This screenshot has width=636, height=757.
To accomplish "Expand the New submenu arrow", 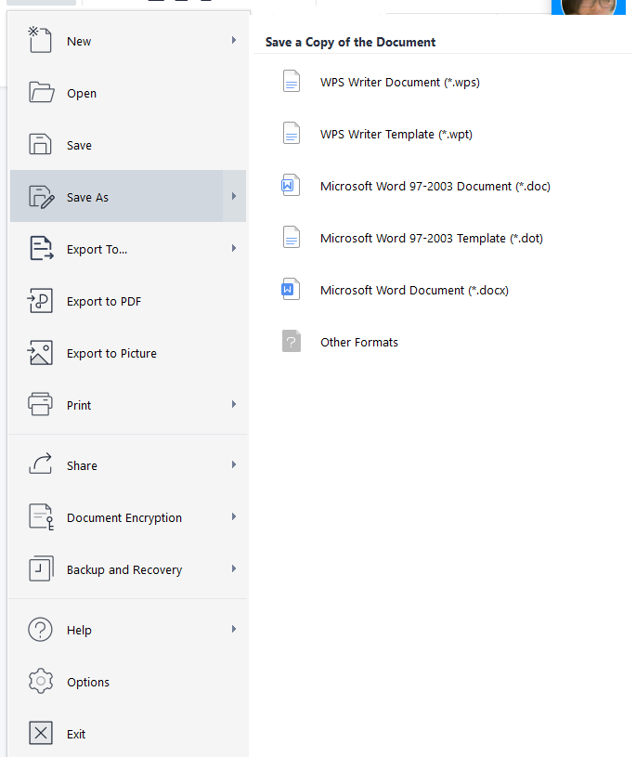I will click(234, 41).
